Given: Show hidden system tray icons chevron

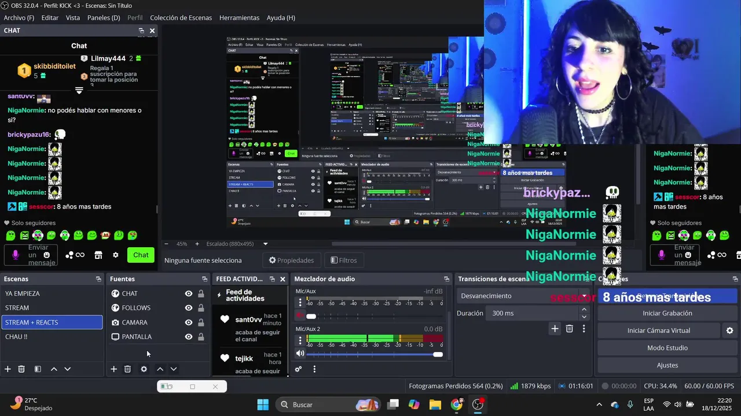Looking at the screenshot, I should click(x=599, y=404).
